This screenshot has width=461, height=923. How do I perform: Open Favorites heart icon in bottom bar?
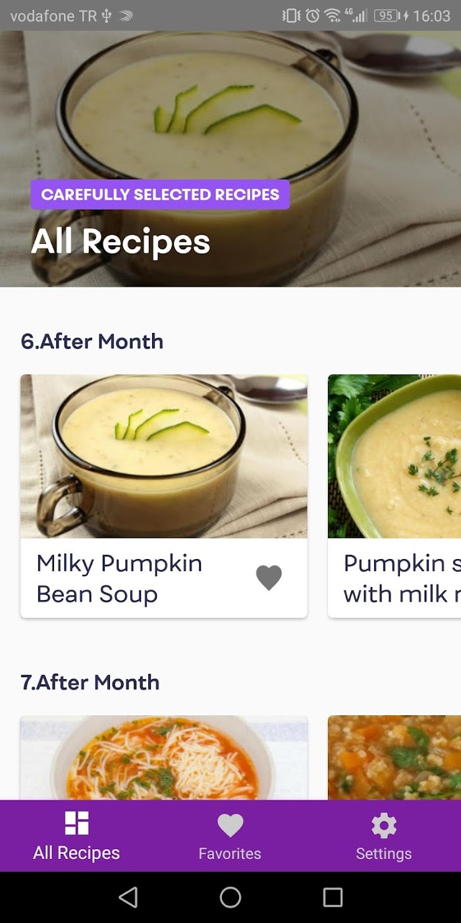(230, 825)
